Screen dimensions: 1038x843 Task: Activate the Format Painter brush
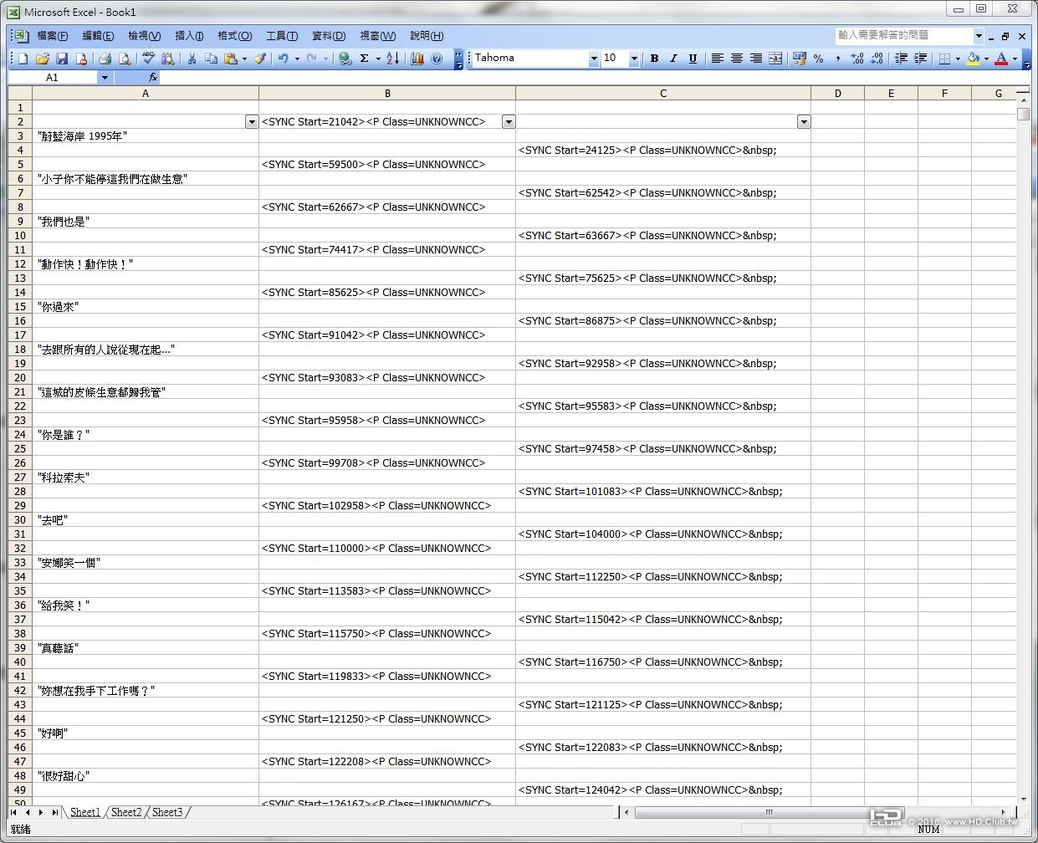tap(260, 59)
